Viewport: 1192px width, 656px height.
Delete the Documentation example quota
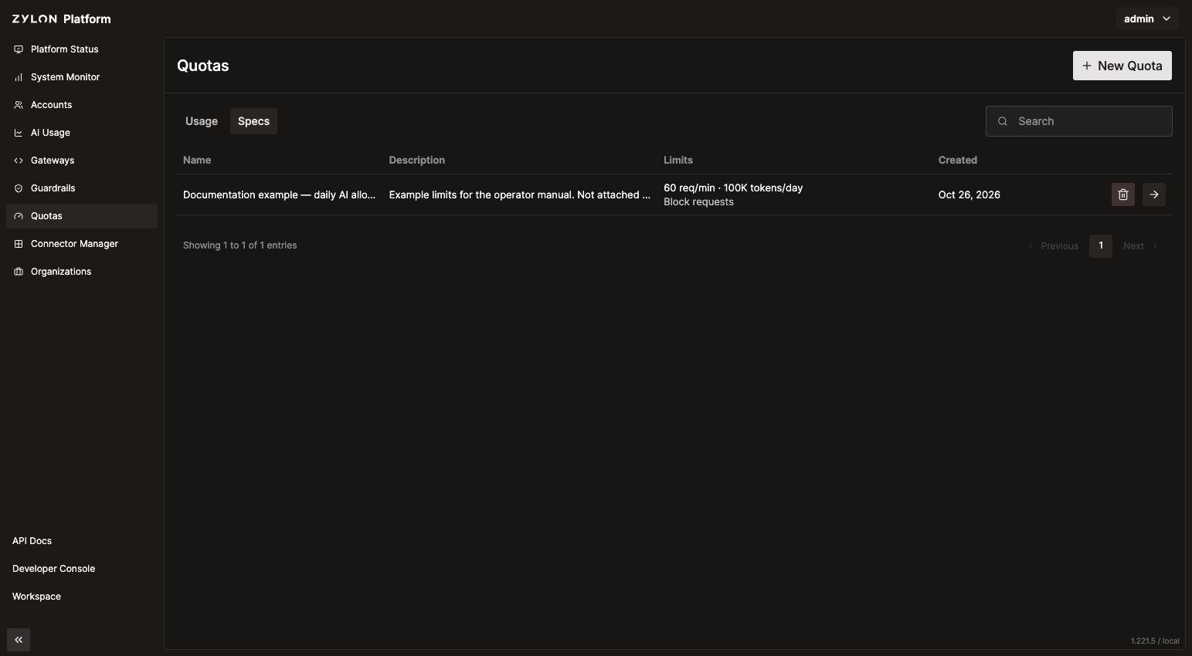click(1123, 194)
